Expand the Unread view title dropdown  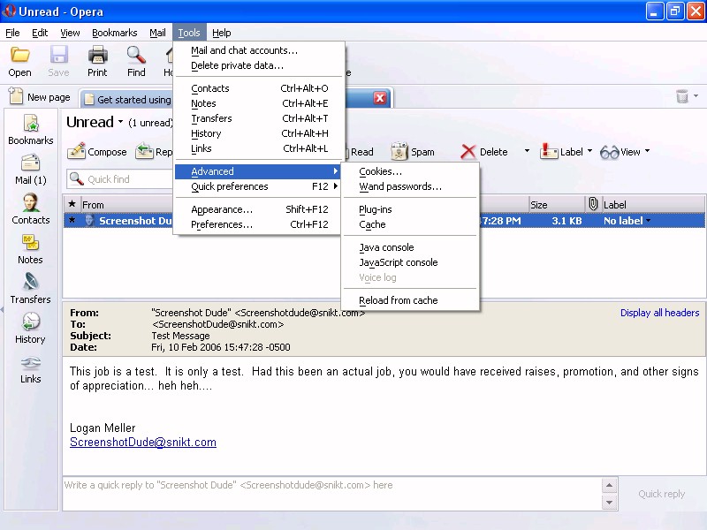tap(120, 123)
